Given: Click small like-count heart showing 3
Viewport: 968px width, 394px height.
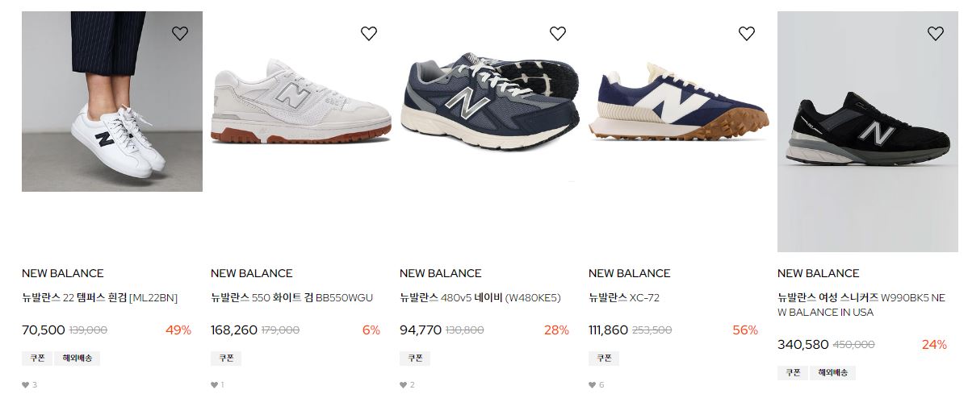Looking at the screenshot, I should [25, 385].
